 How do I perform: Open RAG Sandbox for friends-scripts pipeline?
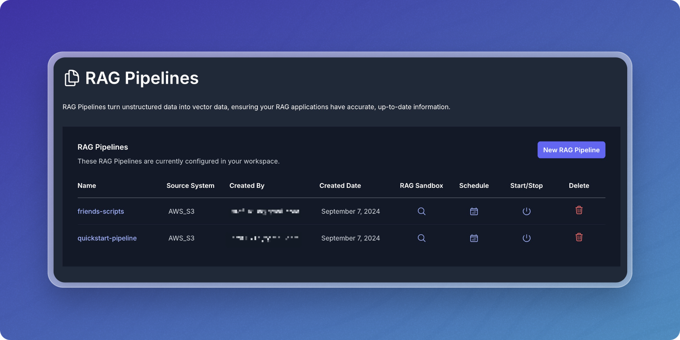point(421,211)
